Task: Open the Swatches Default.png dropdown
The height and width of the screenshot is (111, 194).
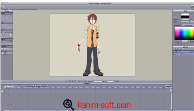Action: click(x=188, y=25)
